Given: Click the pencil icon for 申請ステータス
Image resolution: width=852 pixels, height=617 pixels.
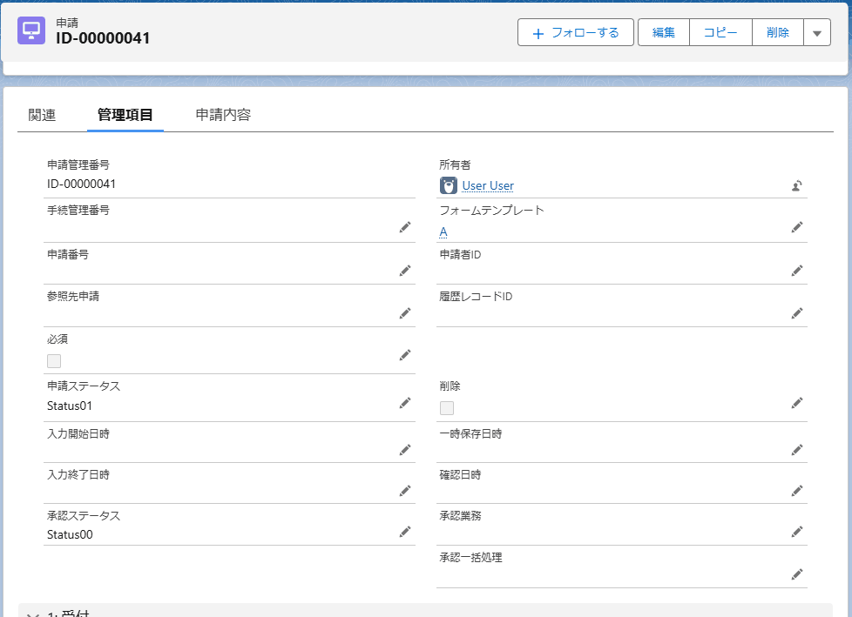Looking at the screenshot, I should click(x=404, y=403).
